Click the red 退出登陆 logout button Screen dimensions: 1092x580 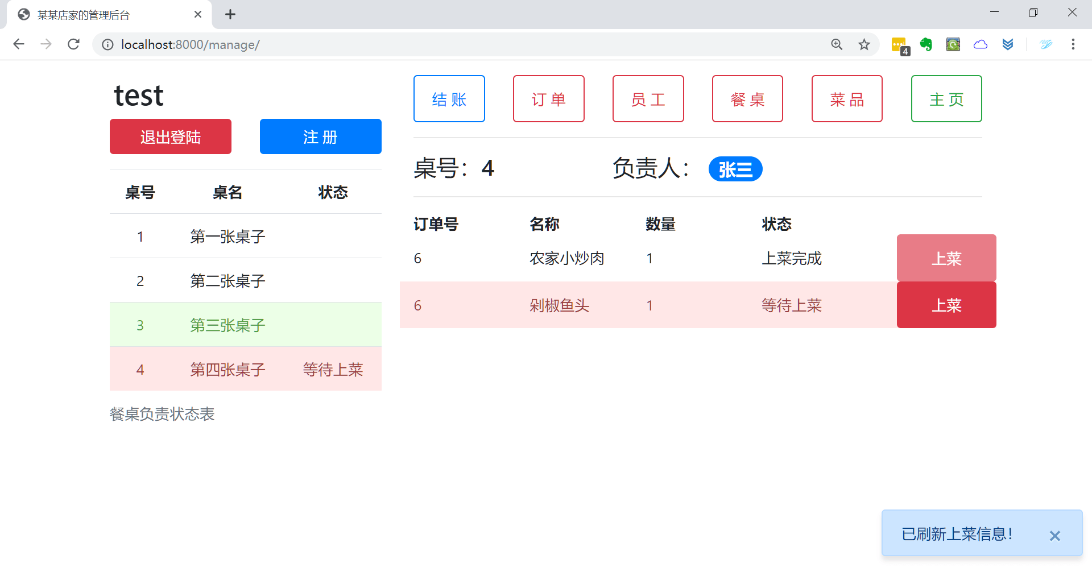tap(170, 136)
